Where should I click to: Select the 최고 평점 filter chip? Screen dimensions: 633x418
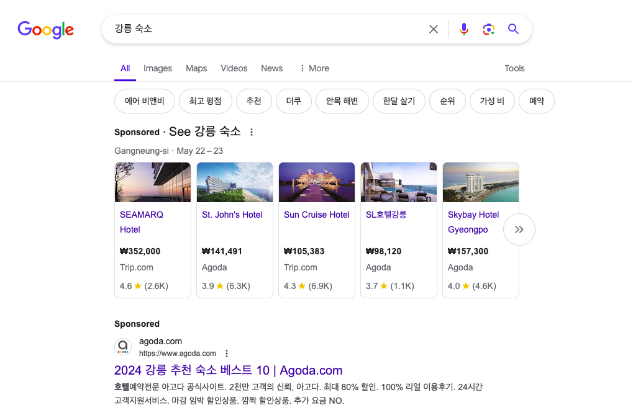click(x=205, y=100)
